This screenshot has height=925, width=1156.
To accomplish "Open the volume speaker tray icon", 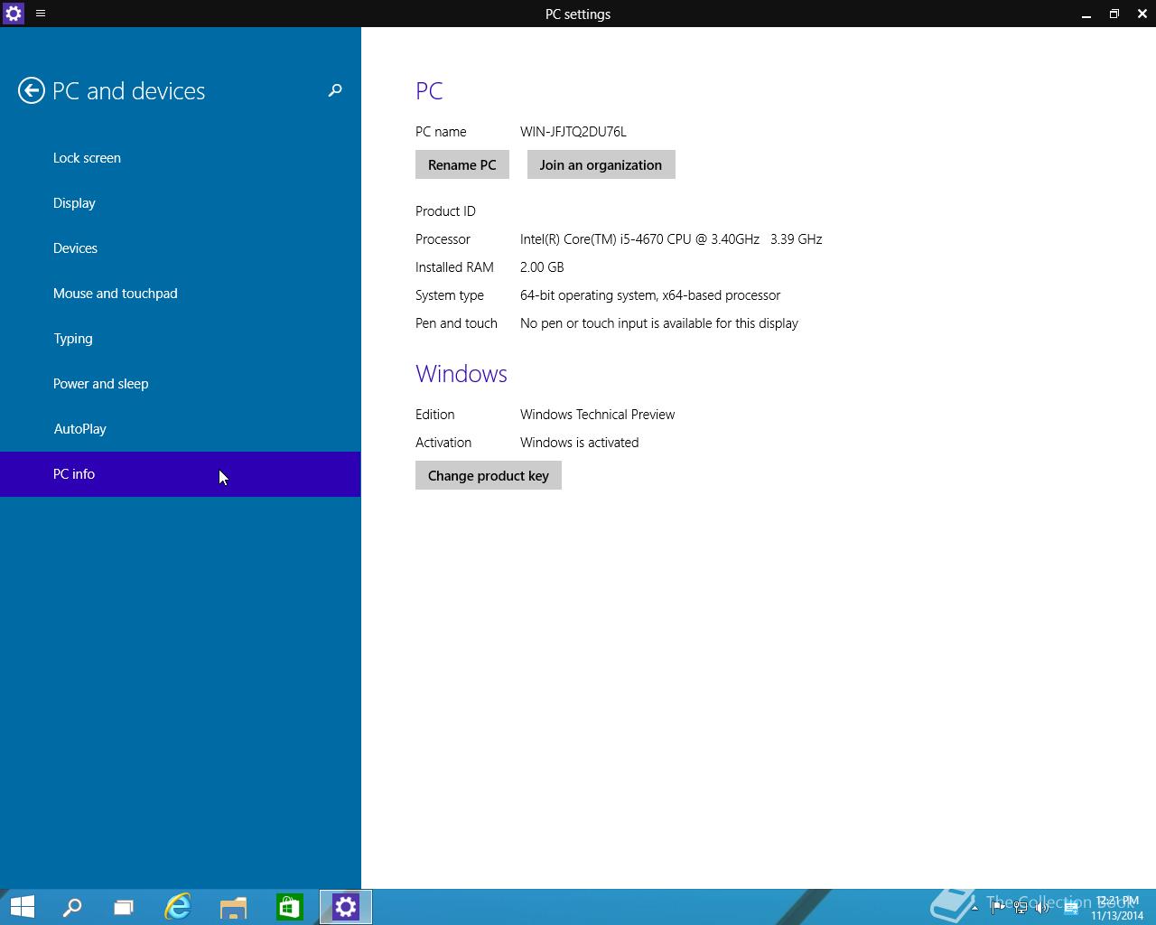I will 1042,908.
